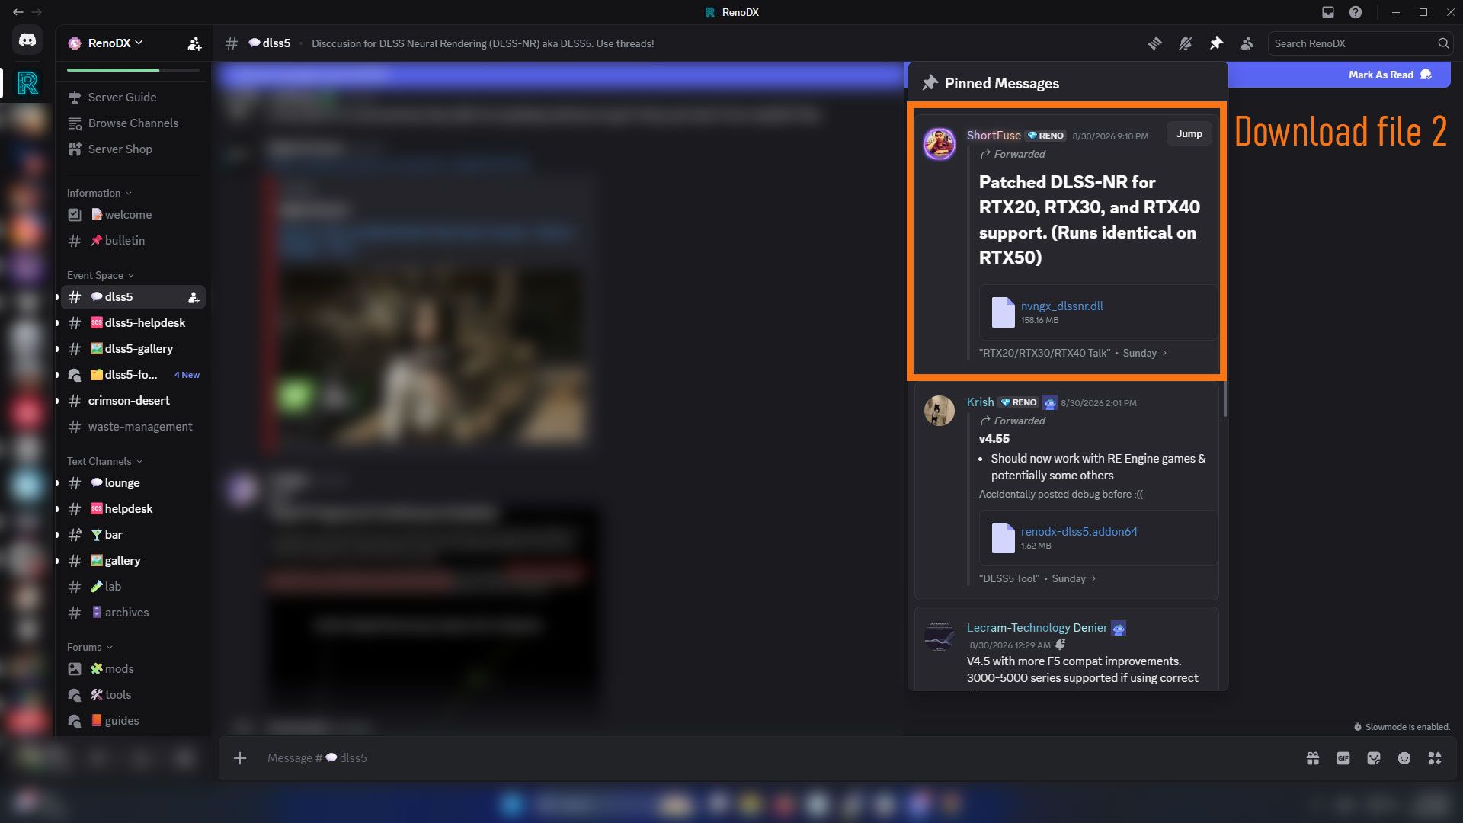Open the guides forum

pos(133,721)
